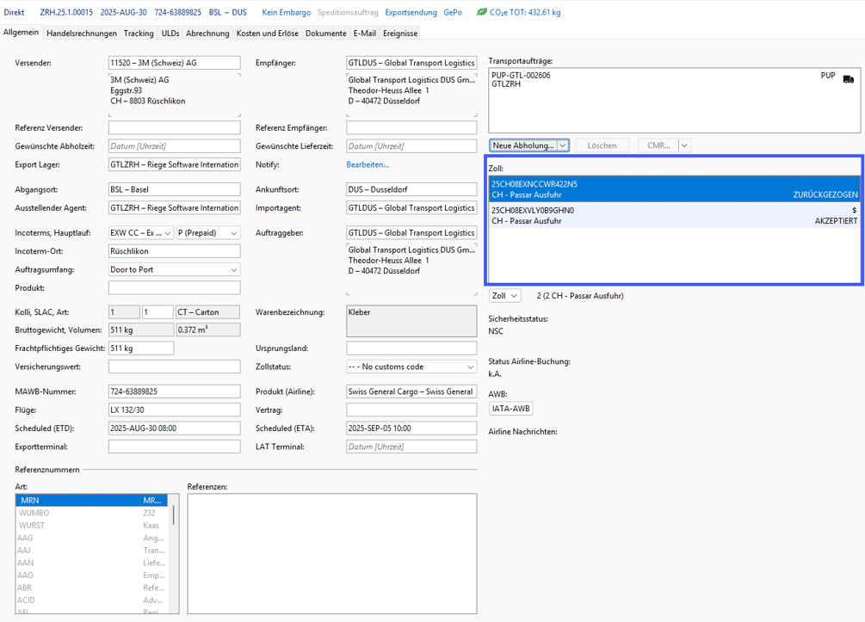Viewport: 865px width, 622px height.
Task: Click the IATA-AWB button
Action: pyautogui.click(x=510, y=409)
